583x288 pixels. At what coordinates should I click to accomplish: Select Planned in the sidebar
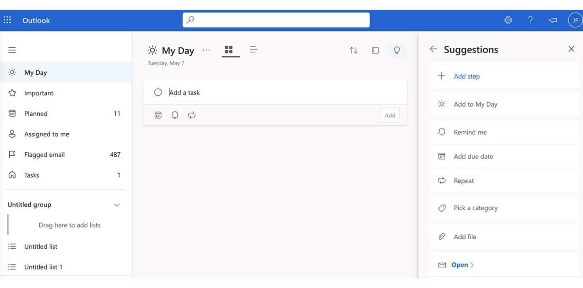point(36,114)
